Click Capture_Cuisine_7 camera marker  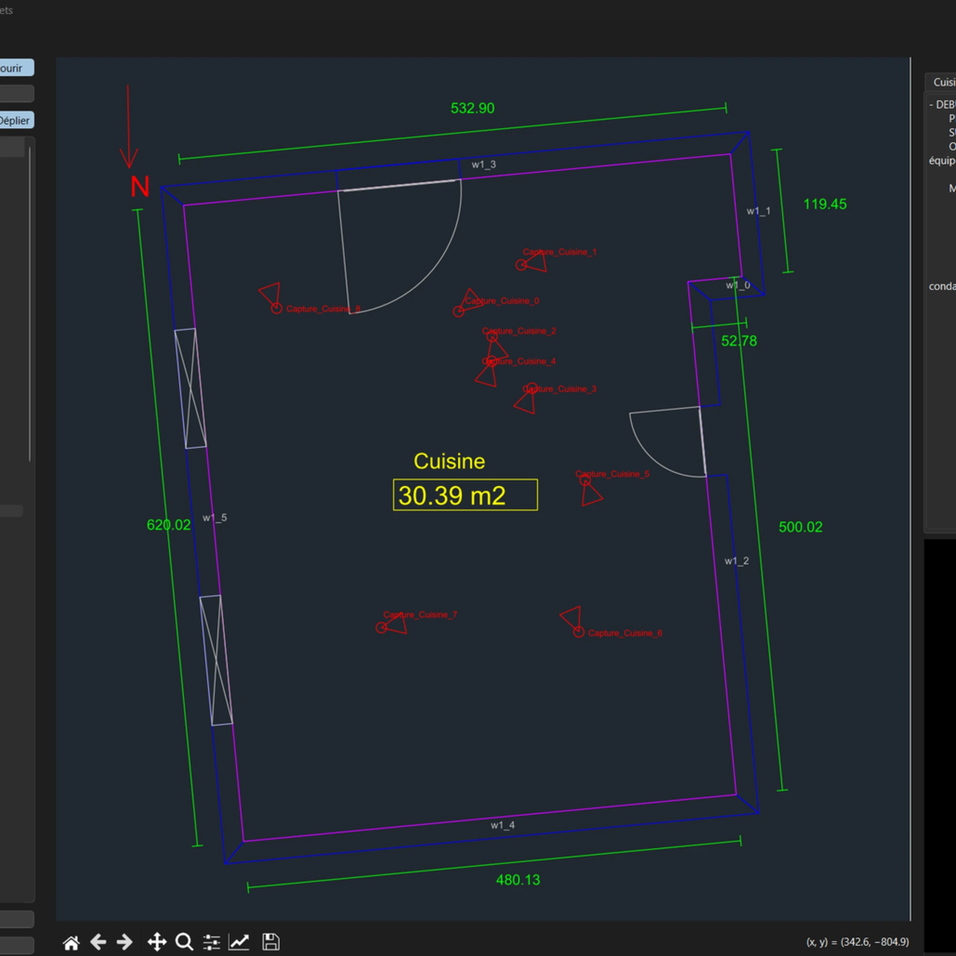[x=381, y=628]
